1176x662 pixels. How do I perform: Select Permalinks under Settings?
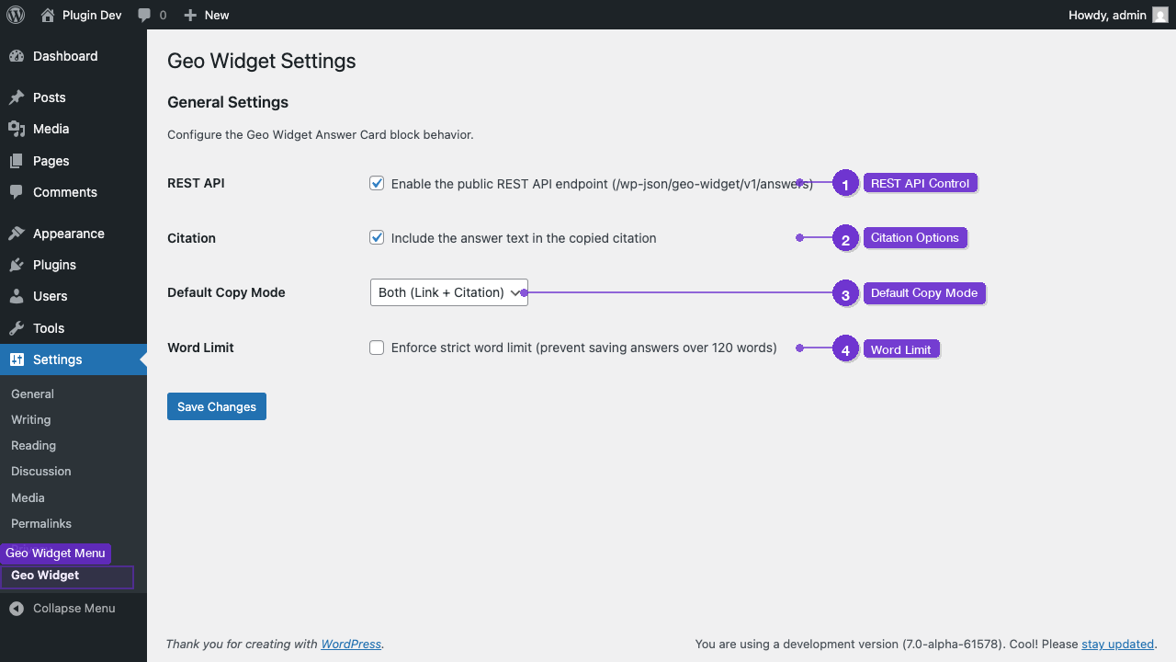coord(40,523)
